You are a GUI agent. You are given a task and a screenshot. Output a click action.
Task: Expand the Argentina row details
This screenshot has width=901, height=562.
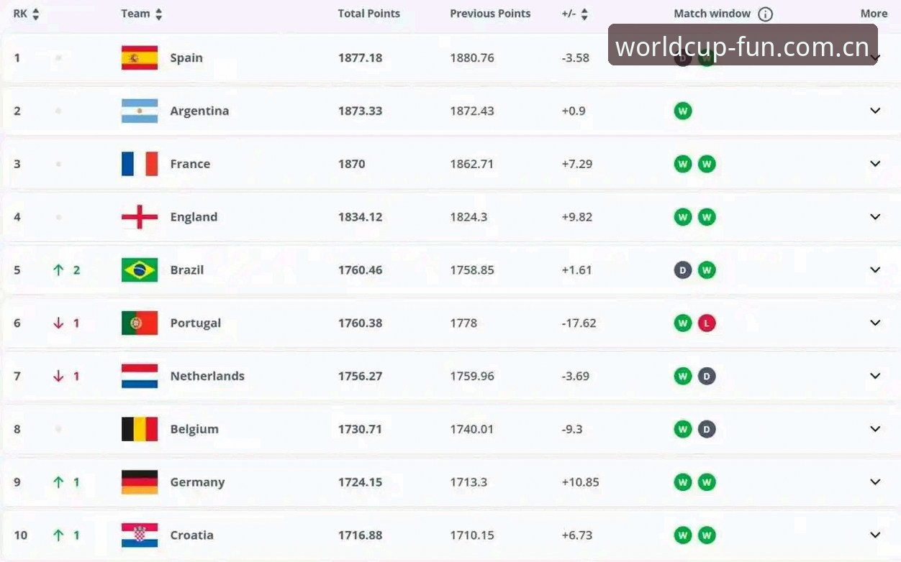tap(875, 111)
